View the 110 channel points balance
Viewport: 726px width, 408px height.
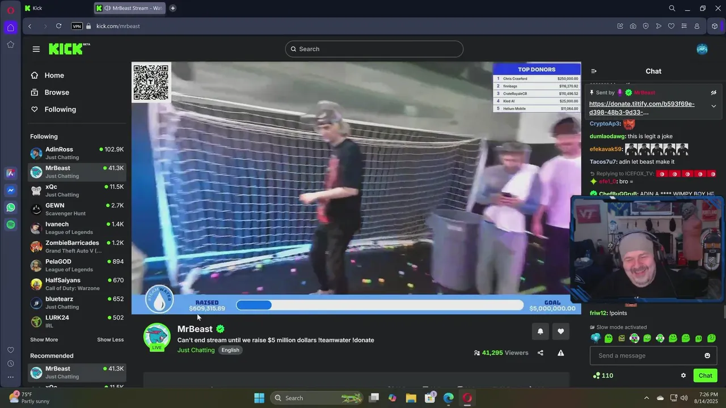[x=603, y=375]
